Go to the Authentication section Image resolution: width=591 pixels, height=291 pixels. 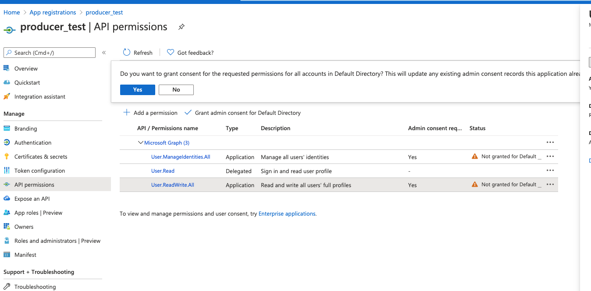[x=33, y=142]
